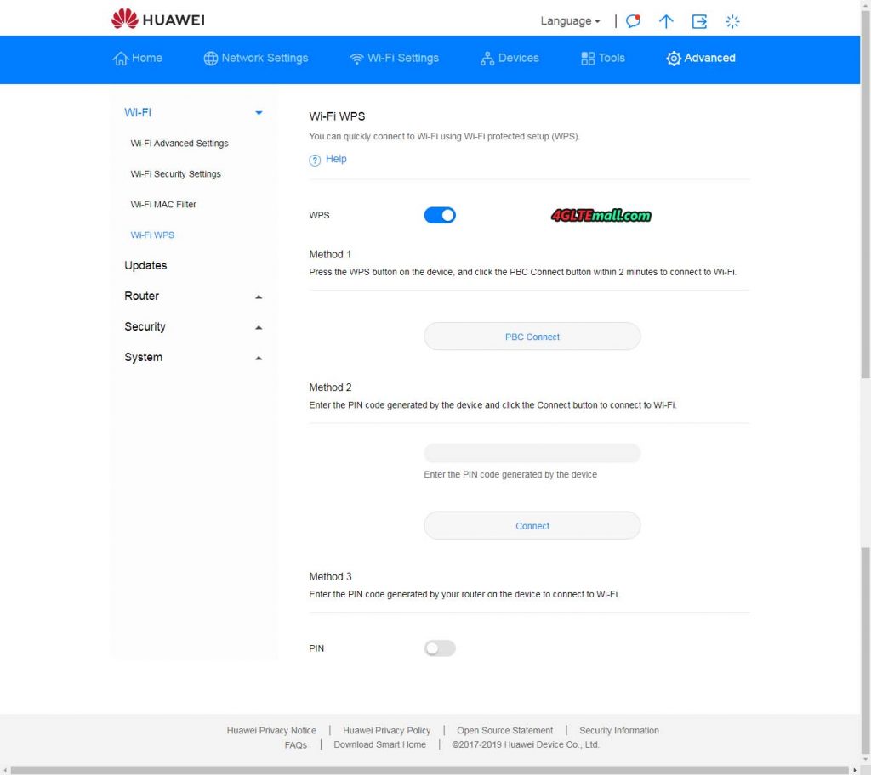This screenshot has height=775, width=871.
Task: Toggle WPS off then check status
Action: pos(440,215)
